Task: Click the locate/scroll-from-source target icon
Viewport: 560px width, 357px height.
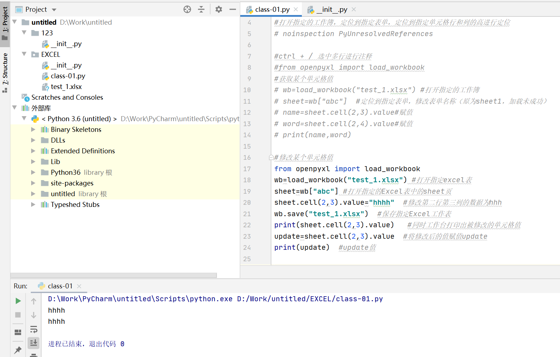Action: 187,10
